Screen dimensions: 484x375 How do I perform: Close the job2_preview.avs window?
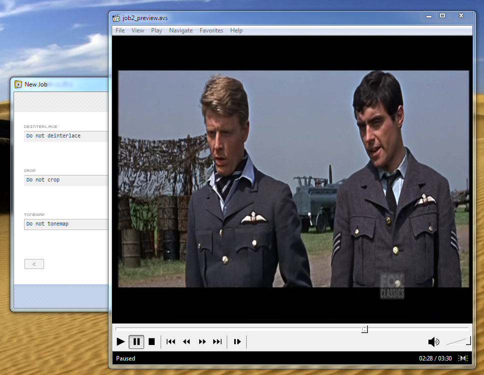pos(461,15)
